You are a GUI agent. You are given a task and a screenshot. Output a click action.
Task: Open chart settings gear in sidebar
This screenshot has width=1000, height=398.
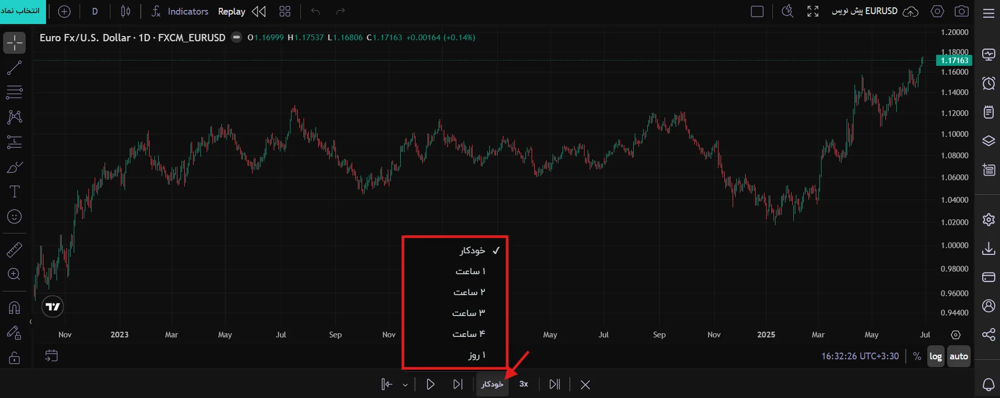click(988, 220)
